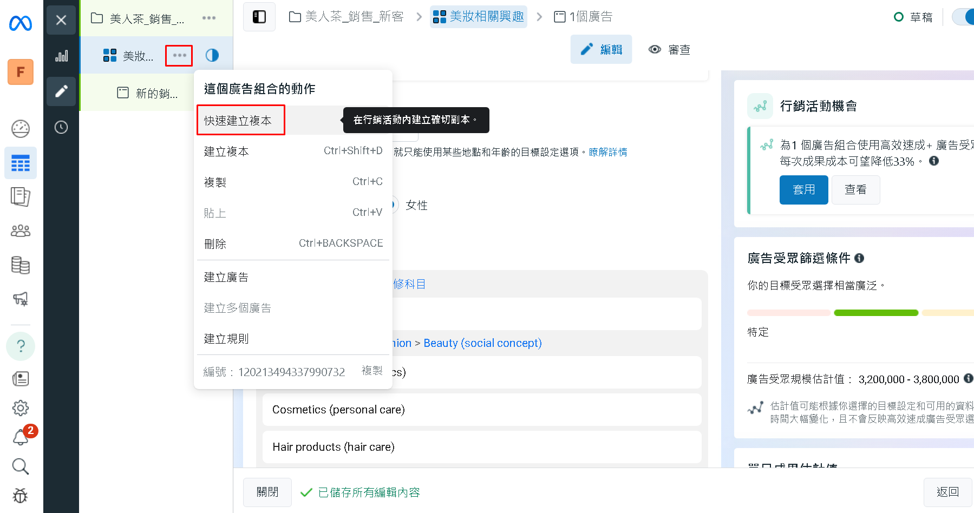The height and width of the screenshot is (513, 974).
Task: Choose 建立多個廣告 menu entry
Action: coord(293,308)
